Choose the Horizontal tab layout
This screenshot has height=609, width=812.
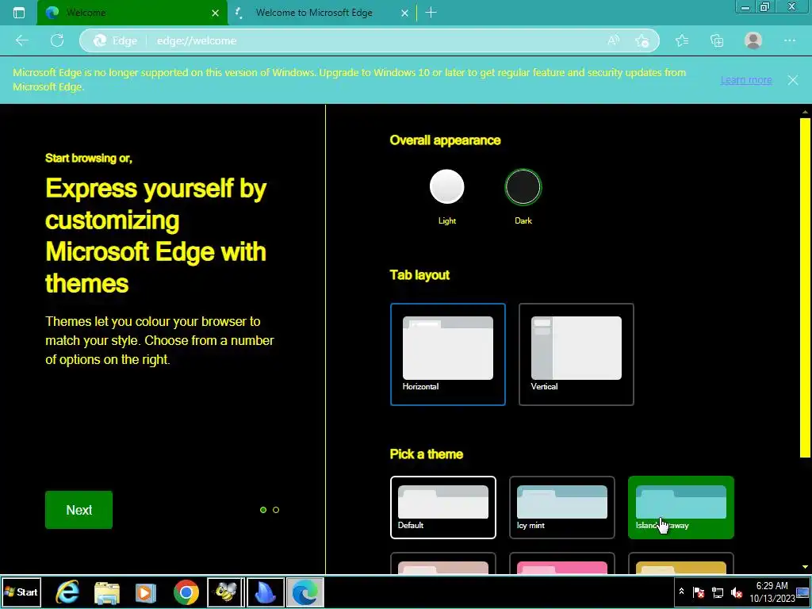(448, 354)
